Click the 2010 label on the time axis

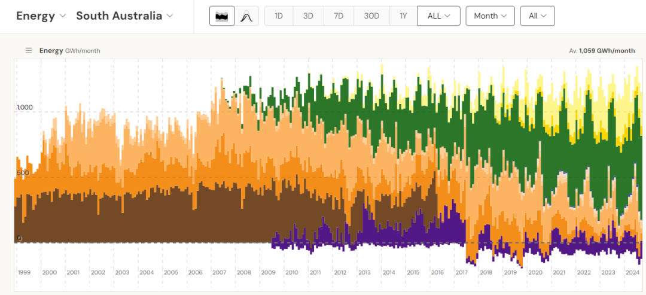click(x=291, y=272)
